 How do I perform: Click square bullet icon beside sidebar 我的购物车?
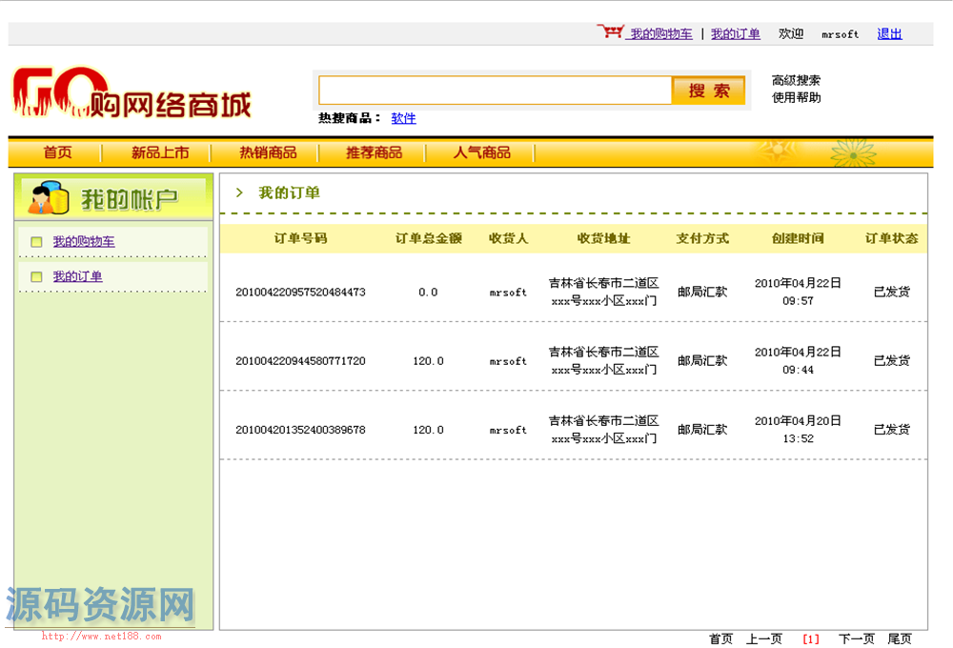36,242
